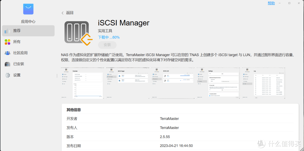Click the App Center shopping bag icon
Viewport: 304px width, 151px height.
[x=28, y=9]
